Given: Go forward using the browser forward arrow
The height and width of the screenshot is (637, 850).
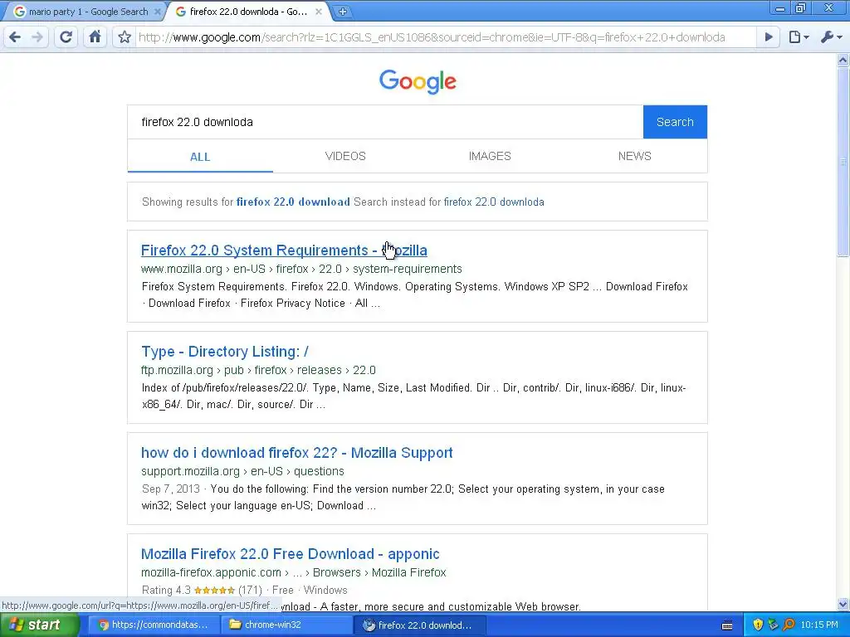Looking at the screenshot, I should point(37,36).
